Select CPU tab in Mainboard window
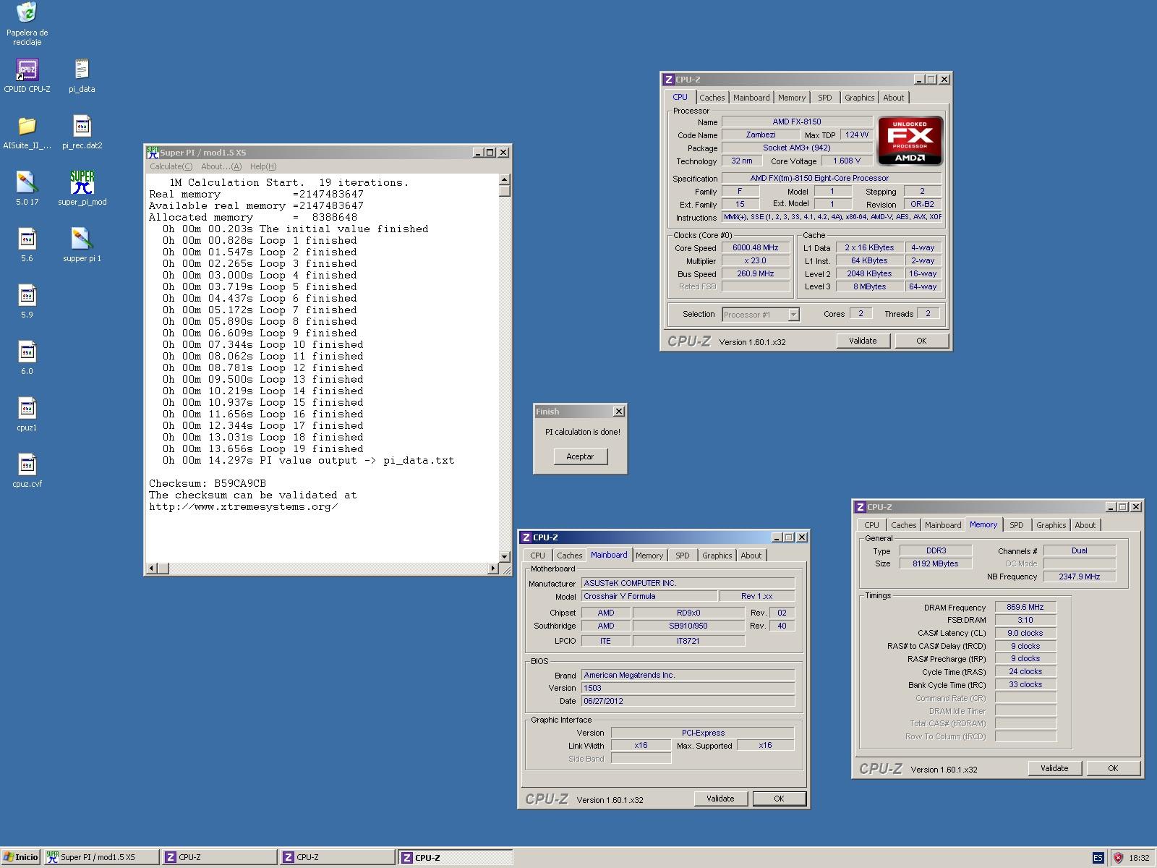Viewport: 1157px width, 868px height. point(537,556)
